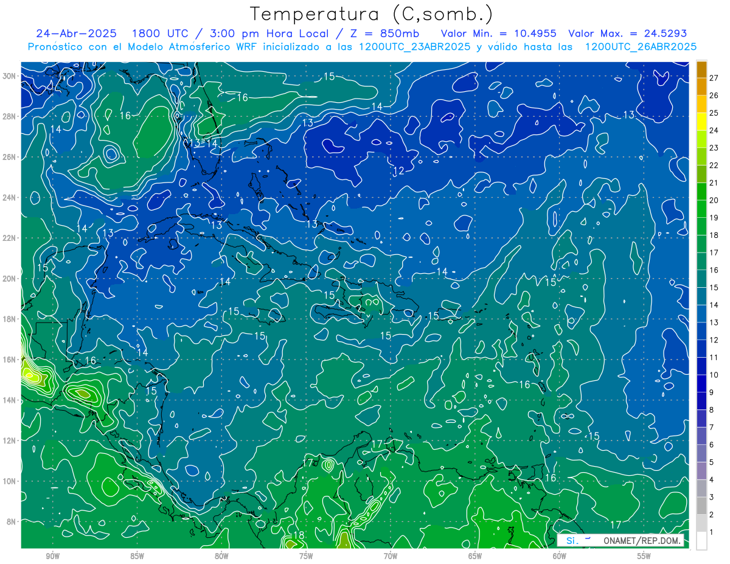
Task: Click the 'Temperatura (C,somb.)' title
Action: [371, 13]
